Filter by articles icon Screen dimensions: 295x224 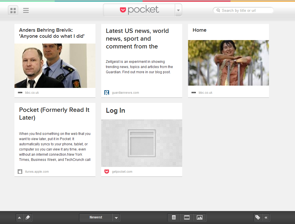click(x=174, y=218)
